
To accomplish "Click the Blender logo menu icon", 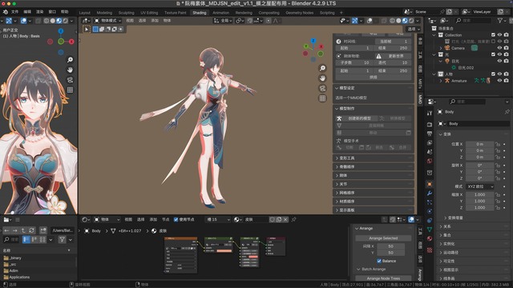I will coord(6,12).
